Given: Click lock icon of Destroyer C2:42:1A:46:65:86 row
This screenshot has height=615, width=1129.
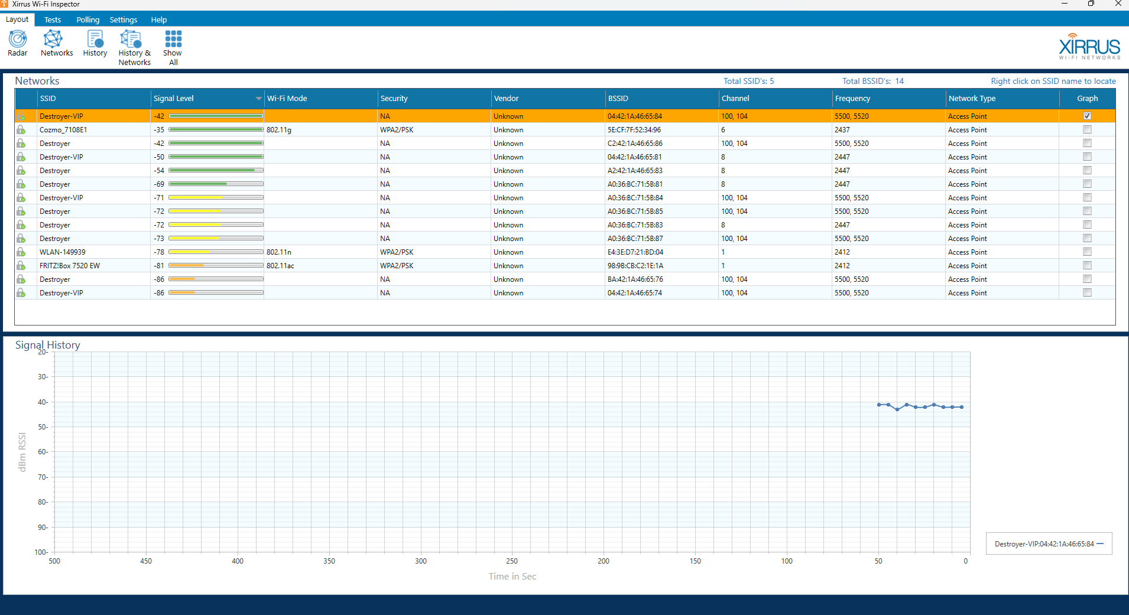Looking at the screenshot, I should click(21, 143).
